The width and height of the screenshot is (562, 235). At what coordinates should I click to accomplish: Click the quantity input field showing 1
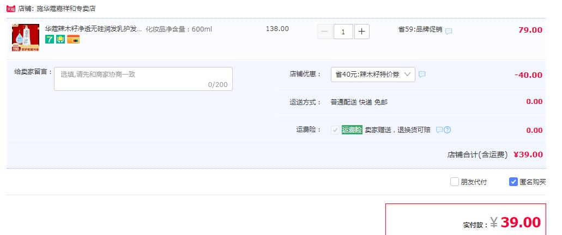343,32
